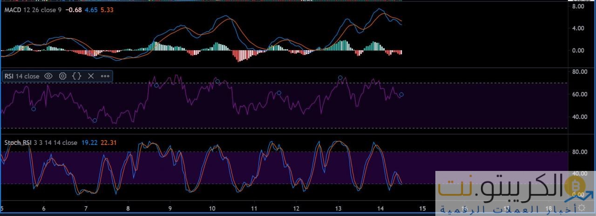This screenshot has width=596, height=216.
Task: Click the 60.00 level on RSI price scale
Action: [578, 94]
